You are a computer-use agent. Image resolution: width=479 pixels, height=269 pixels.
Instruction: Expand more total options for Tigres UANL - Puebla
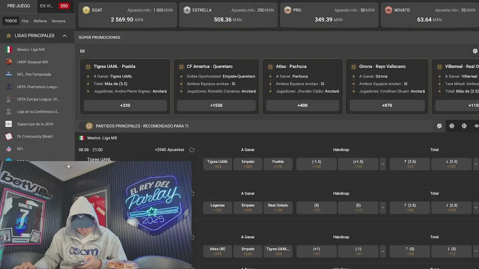coord(476,164)
